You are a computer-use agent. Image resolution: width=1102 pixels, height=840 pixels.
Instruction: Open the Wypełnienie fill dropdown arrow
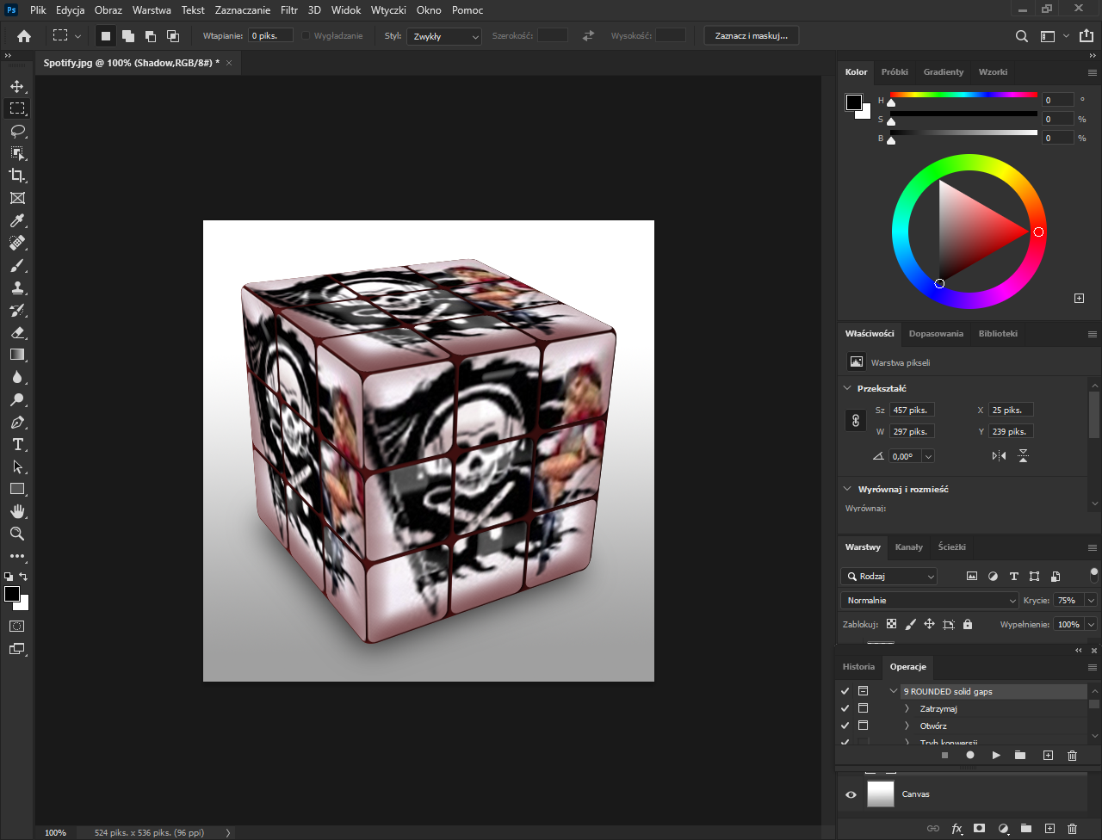1092,624
